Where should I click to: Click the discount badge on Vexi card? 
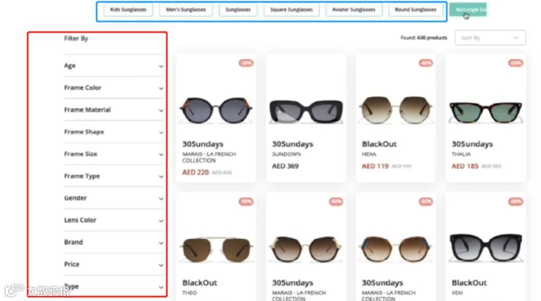[515, 201]
